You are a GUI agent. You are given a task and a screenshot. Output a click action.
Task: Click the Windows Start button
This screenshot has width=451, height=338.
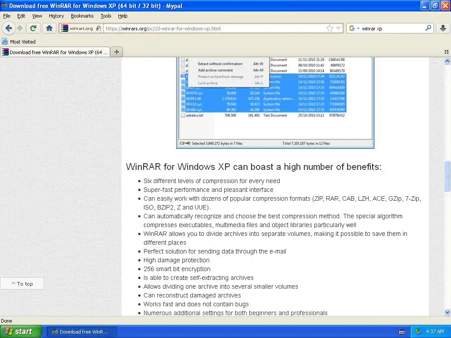(x=21, y=331)
